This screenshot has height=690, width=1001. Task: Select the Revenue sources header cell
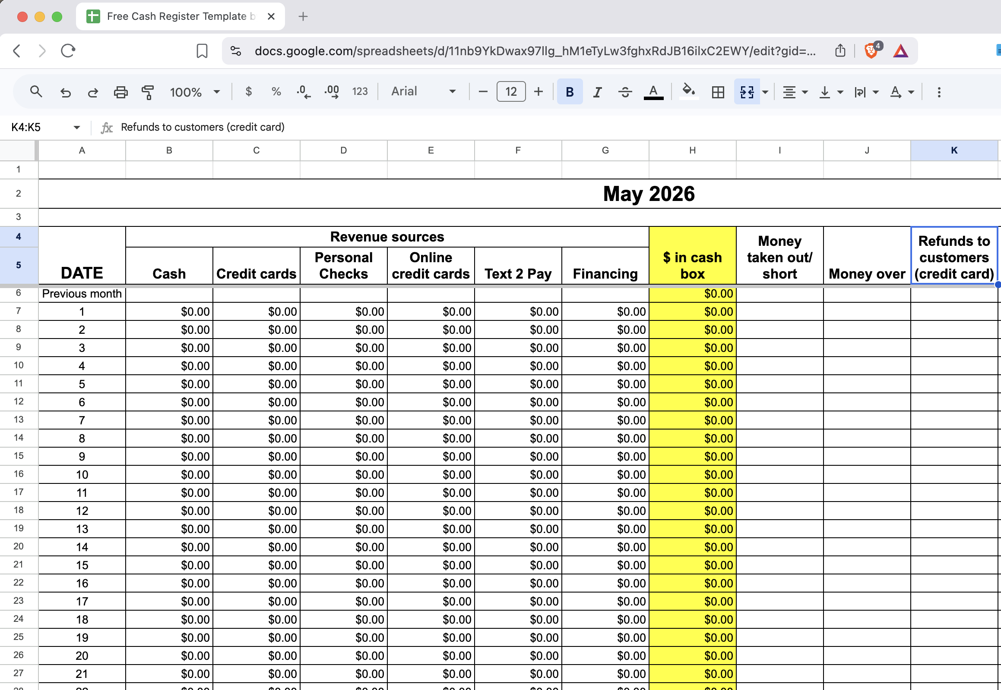coord(387,237)
